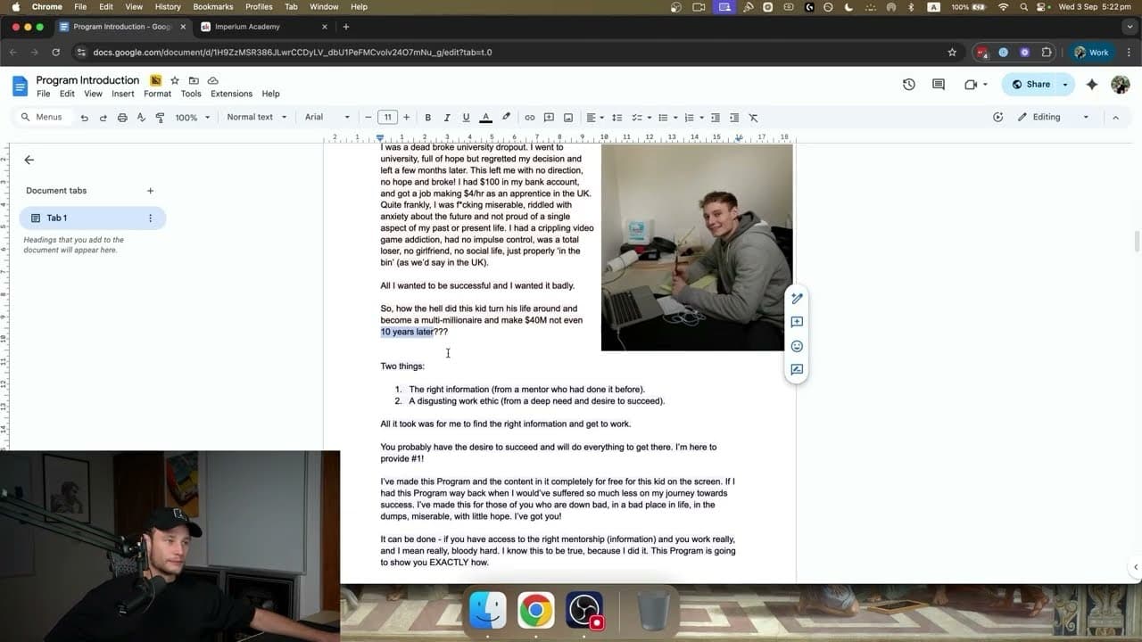The height and width of the screenshot is (642, 1142).
Task: Print the document using printer icon
Action: pyautogui.click(x=122, y=118)
